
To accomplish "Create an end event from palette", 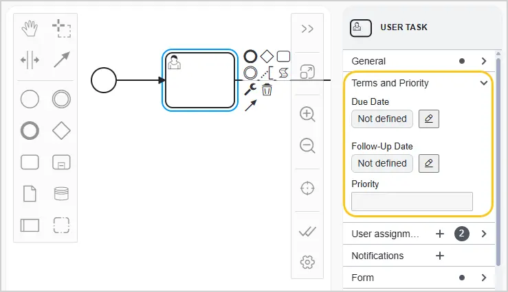I will (x=30, y=130).
